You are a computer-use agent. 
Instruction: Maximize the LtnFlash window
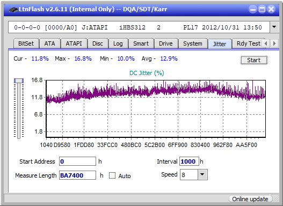(262, 9)
